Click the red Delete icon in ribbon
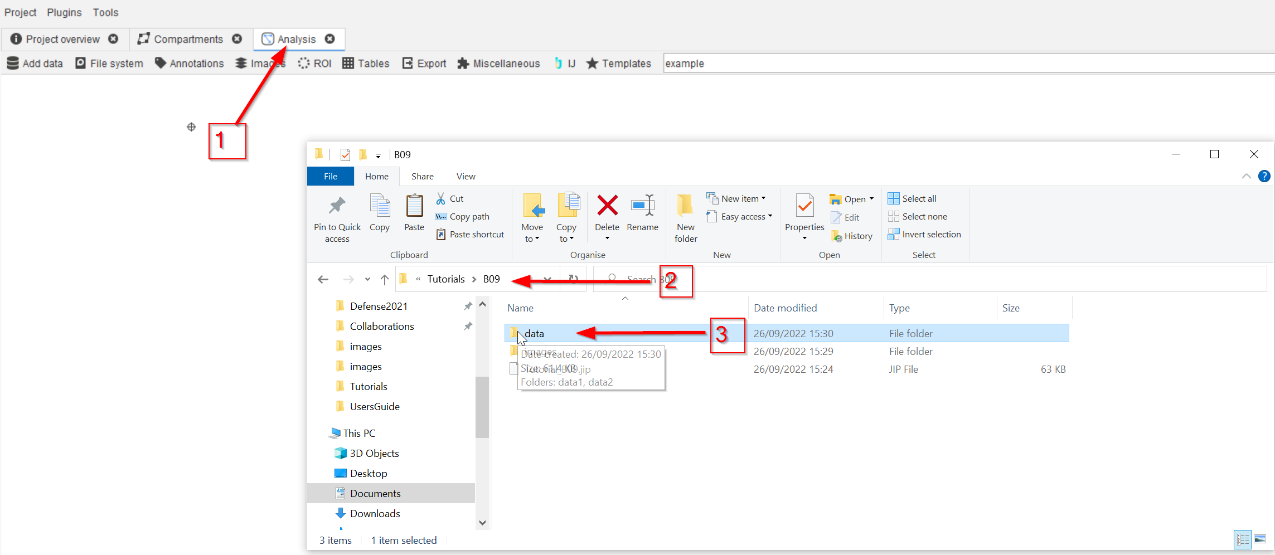The height and width of the screenshot is (555, 1275). (607, 206)
